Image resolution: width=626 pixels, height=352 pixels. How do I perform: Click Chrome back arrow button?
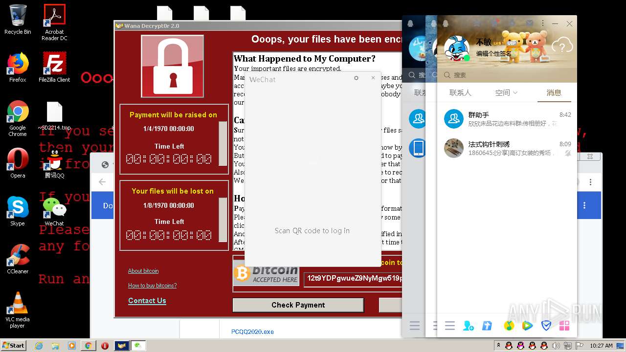102,182
